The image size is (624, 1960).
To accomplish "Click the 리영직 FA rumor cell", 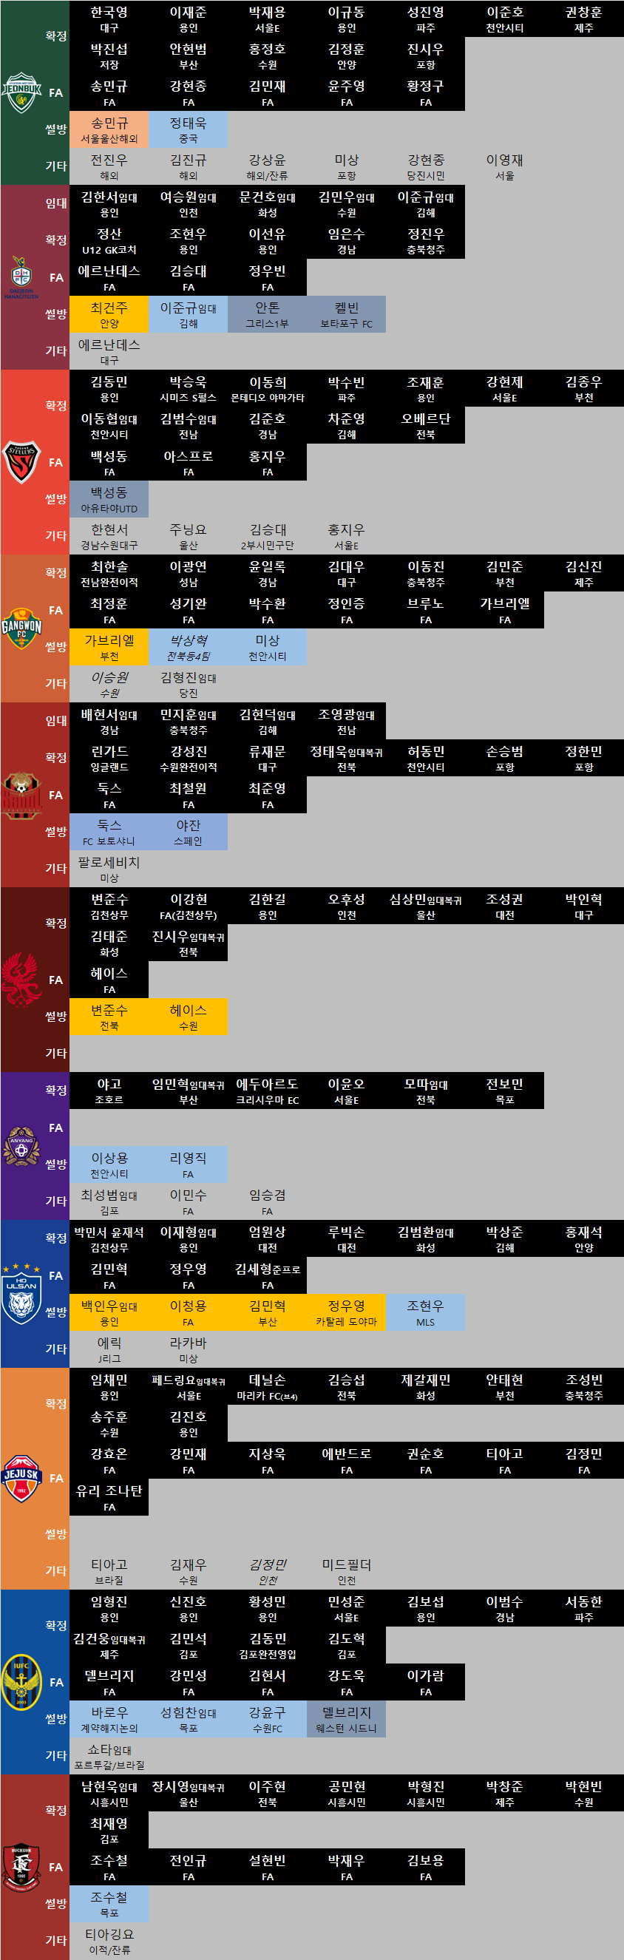I will pyautogui.click(x=188, y=1165).
